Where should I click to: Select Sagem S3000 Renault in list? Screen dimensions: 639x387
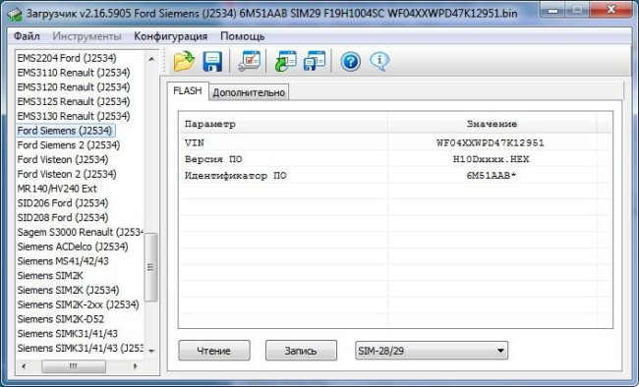click(x=81, y=232)
